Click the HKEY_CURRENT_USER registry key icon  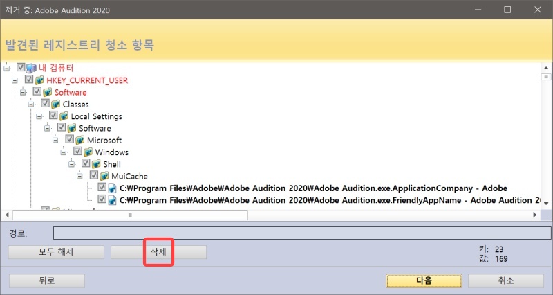[39, 80]
